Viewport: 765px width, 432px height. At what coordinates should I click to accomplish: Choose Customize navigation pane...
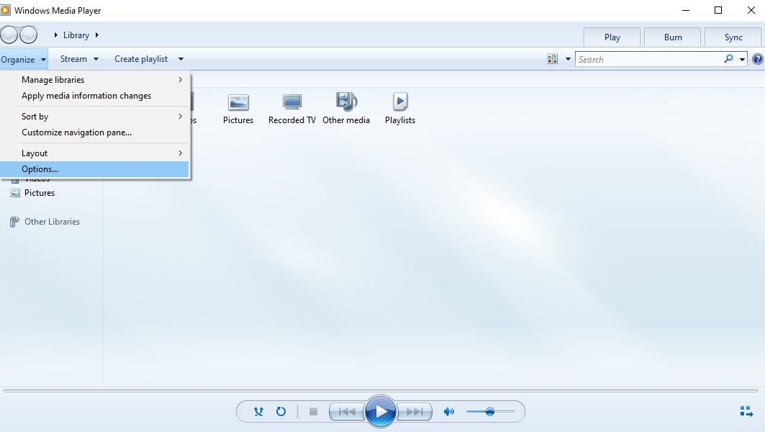click(95, 132)
